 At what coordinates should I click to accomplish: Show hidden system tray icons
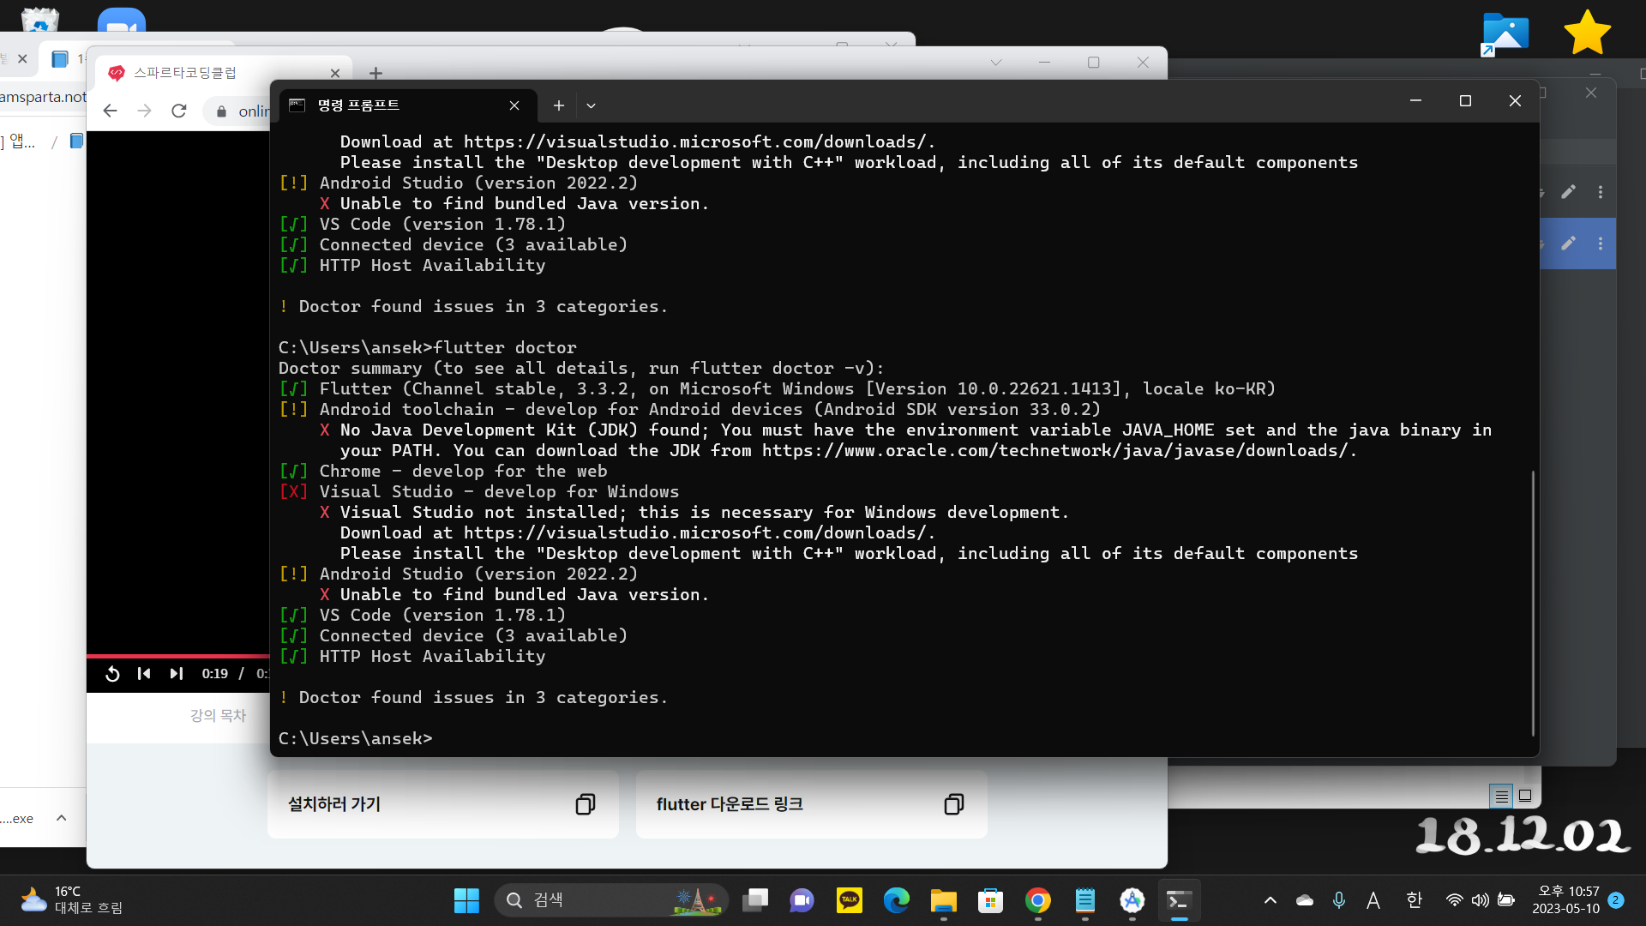1271,900
